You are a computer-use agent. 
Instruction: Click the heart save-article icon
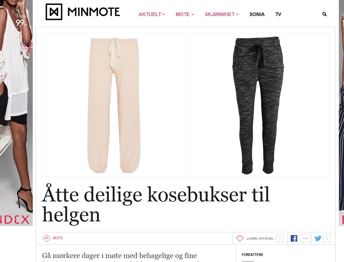coord(240,238)
